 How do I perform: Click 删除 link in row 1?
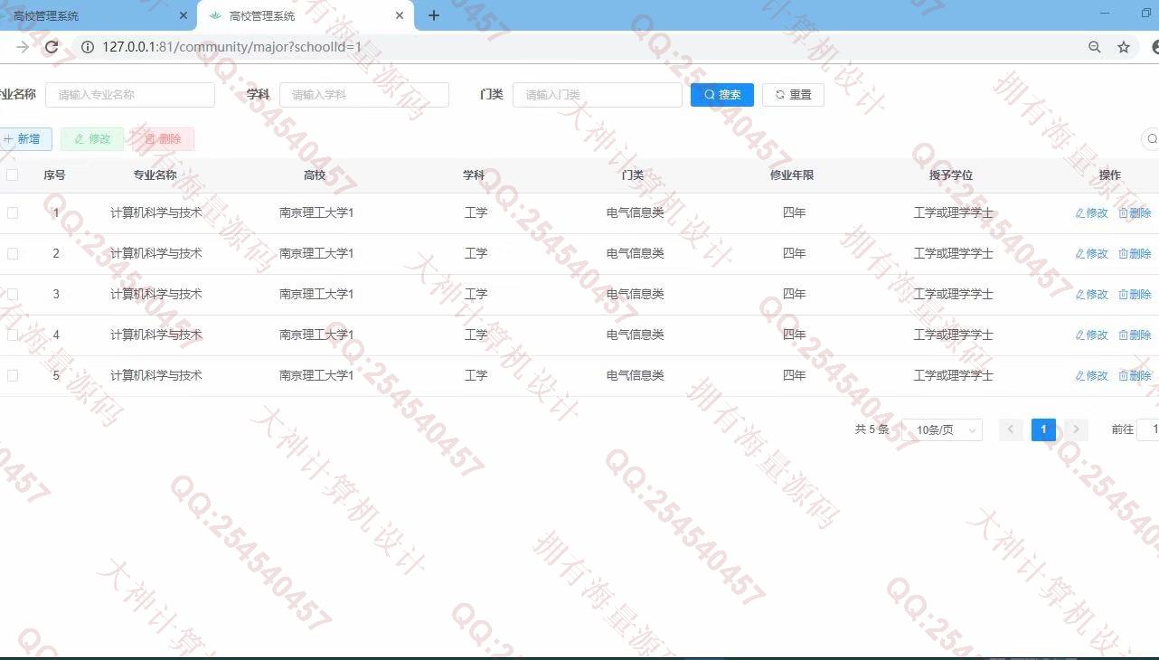point(1135,213)
